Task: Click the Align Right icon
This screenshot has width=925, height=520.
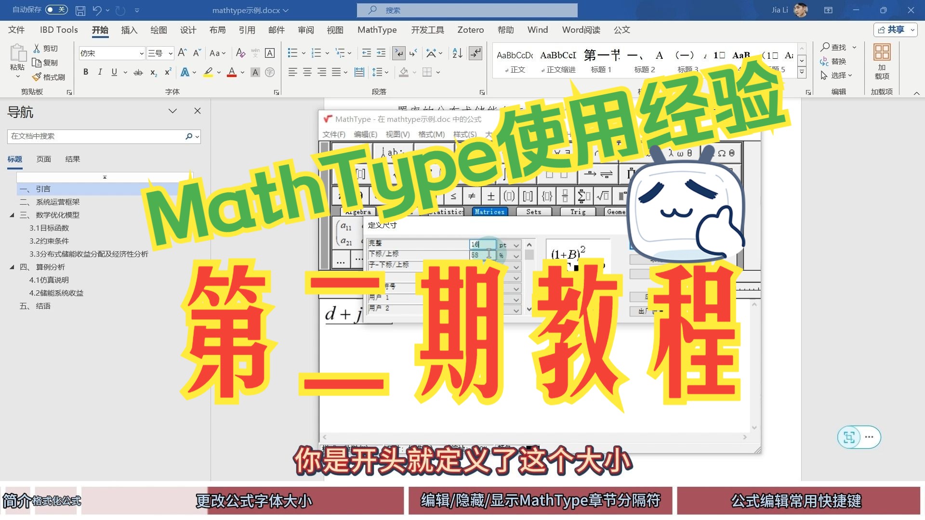Action: pyautogui.click(x=321, y=72)
